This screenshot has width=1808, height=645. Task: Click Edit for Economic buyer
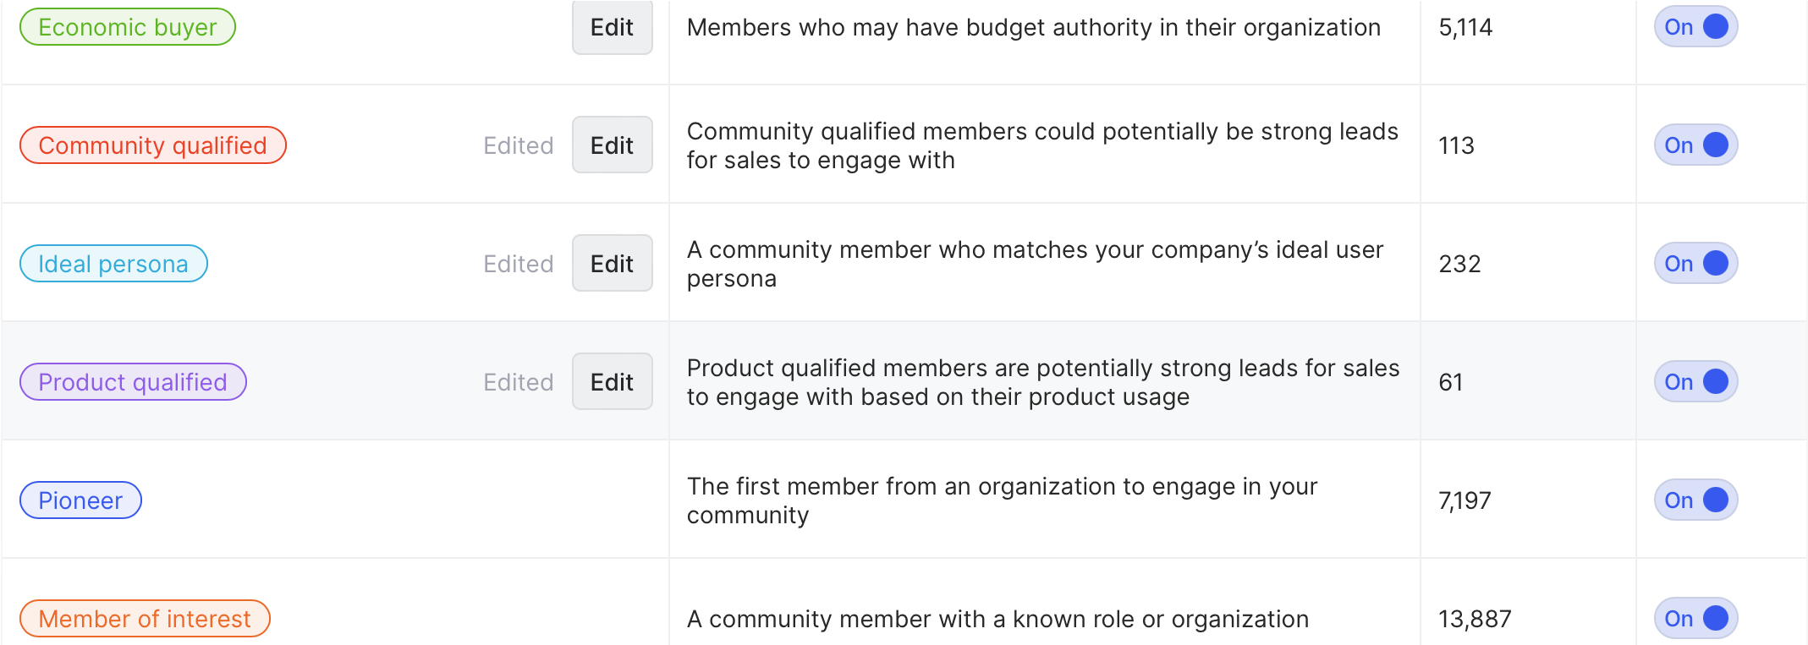click(612, 27)
